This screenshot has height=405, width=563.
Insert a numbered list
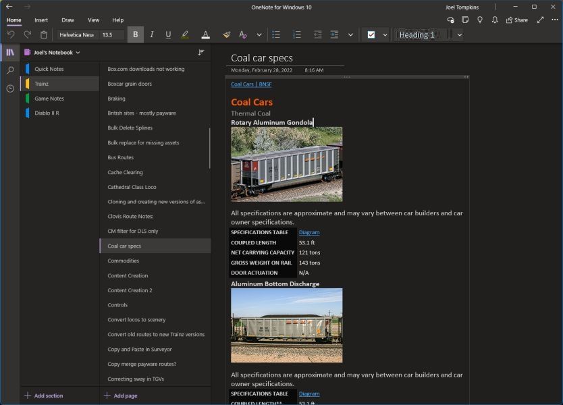tap(297, 34)
